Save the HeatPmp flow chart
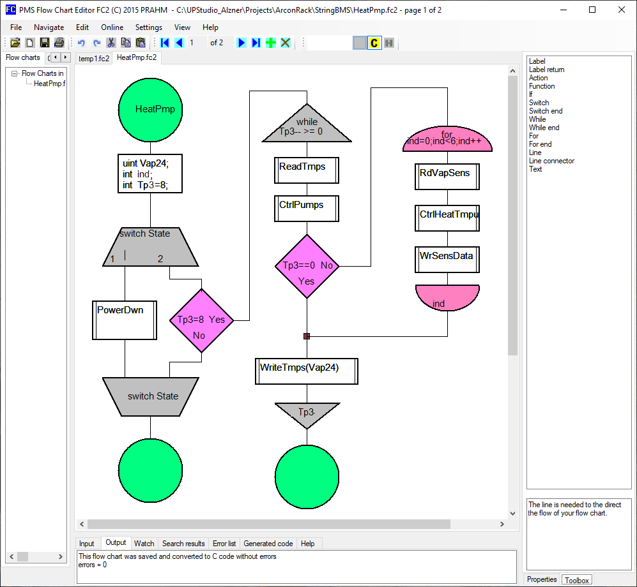This screenshot has width=637, height=587. click(x=44, y=42)
